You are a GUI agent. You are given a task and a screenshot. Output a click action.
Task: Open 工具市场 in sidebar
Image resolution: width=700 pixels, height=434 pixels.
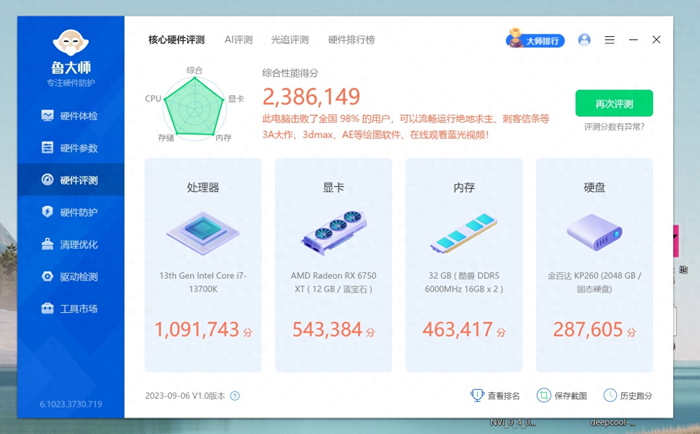click(x=71, y=309)
